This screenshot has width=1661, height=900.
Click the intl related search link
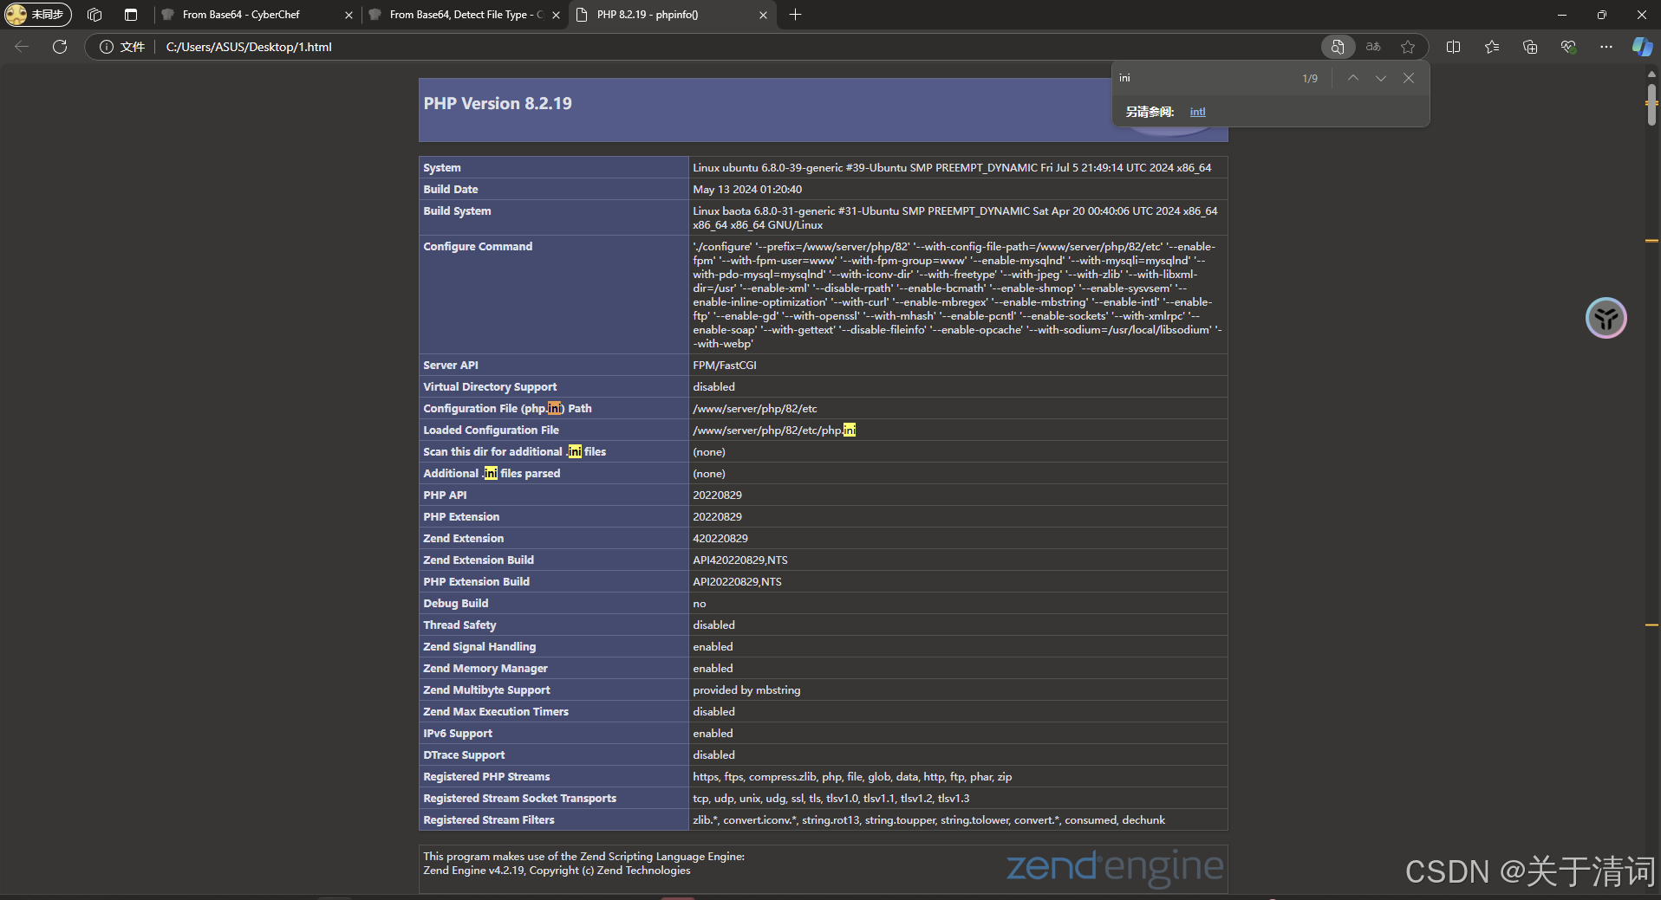(x=1197, y=112)
